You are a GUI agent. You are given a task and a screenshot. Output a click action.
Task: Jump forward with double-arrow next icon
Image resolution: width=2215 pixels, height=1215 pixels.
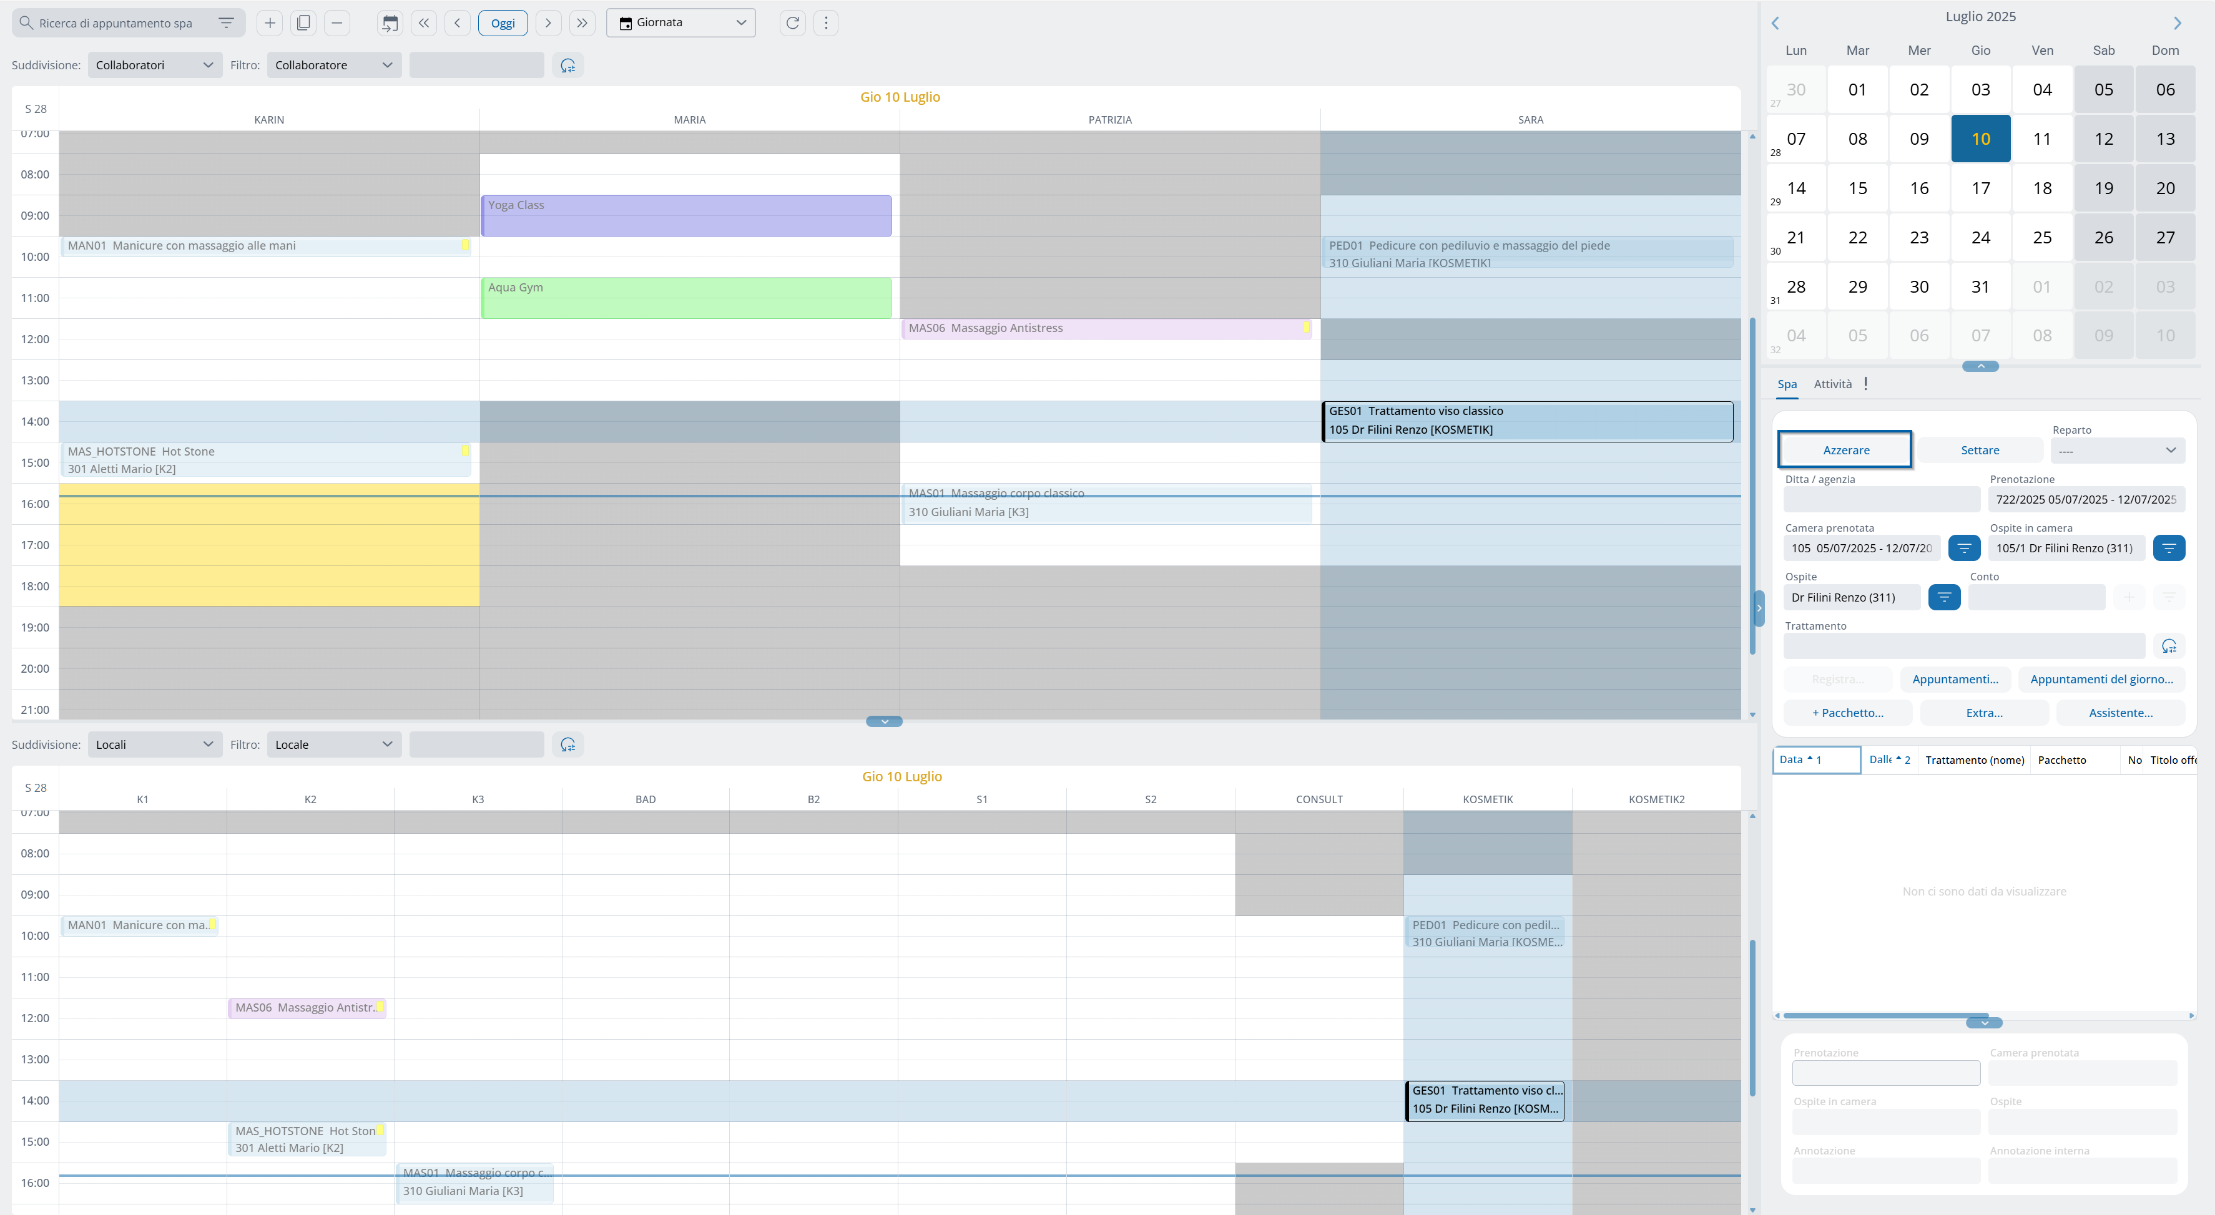coord(582,23)
